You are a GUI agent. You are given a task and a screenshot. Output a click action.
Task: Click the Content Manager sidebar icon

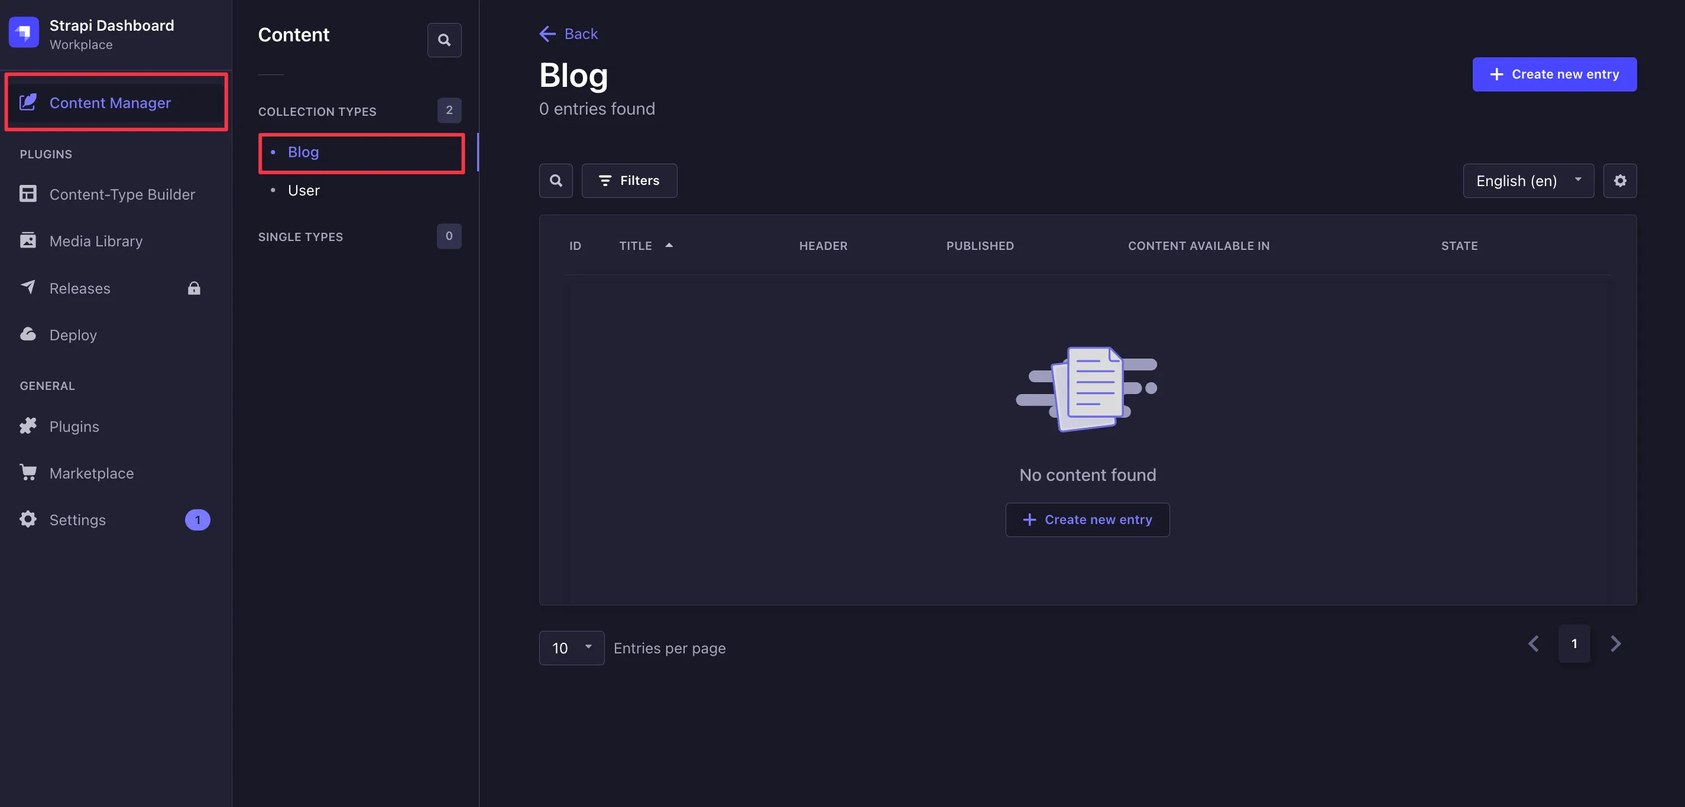[28, 102]
